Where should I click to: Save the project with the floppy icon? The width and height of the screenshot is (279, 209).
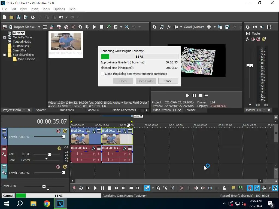click(18, 17)
